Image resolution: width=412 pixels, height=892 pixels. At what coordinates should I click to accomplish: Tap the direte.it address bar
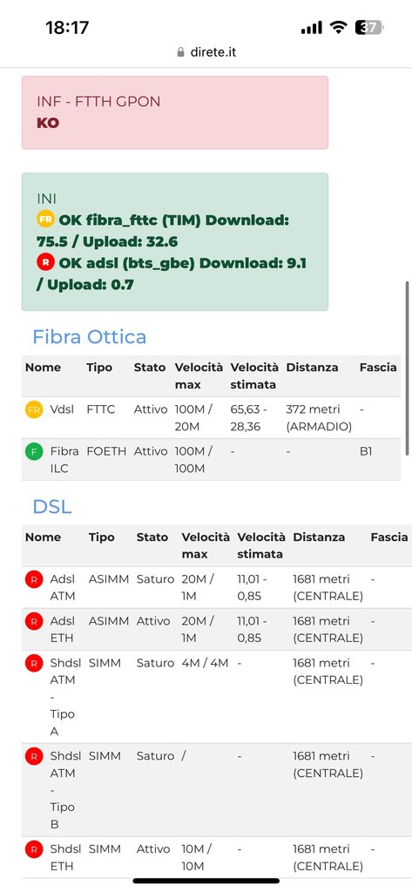coord(206,52)
